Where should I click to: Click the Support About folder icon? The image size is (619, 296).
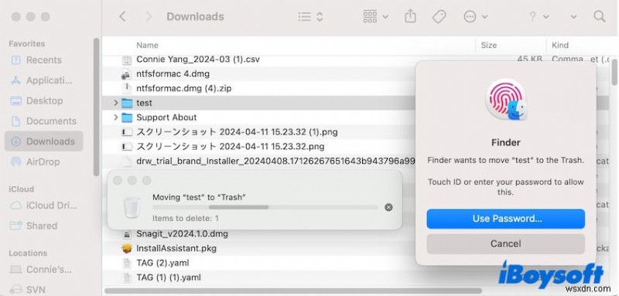click(127, 117)
